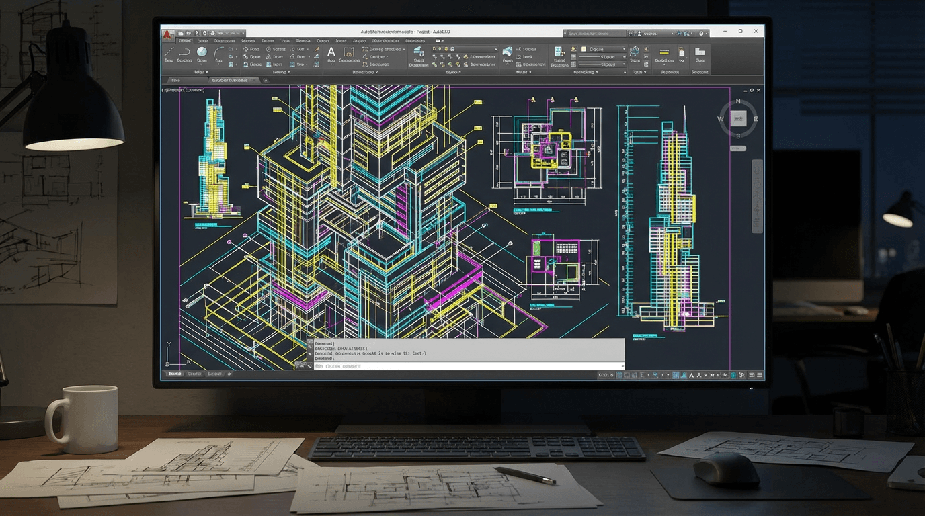Click the View base icon at ribbon's right end

[700, 52]
